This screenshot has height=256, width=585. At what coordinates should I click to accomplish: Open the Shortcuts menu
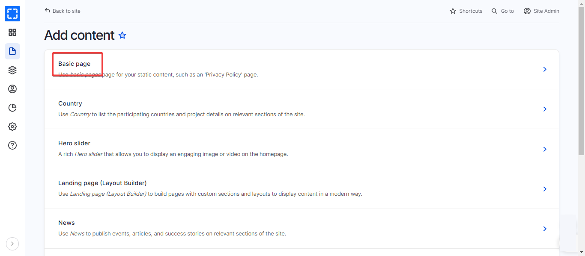466,11
